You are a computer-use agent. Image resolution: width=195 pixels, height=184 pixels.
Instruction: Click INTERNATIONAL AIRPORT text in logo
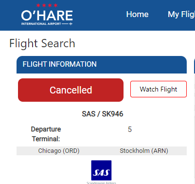pos(41,24)
